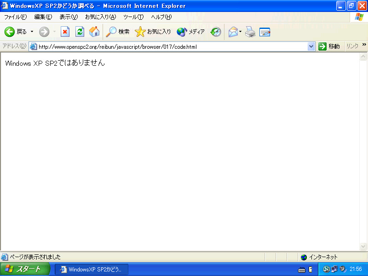Select the WindowsXP SP2かどう... taskbar button
The height and width of the screenshot is (276, 368).
92,270
